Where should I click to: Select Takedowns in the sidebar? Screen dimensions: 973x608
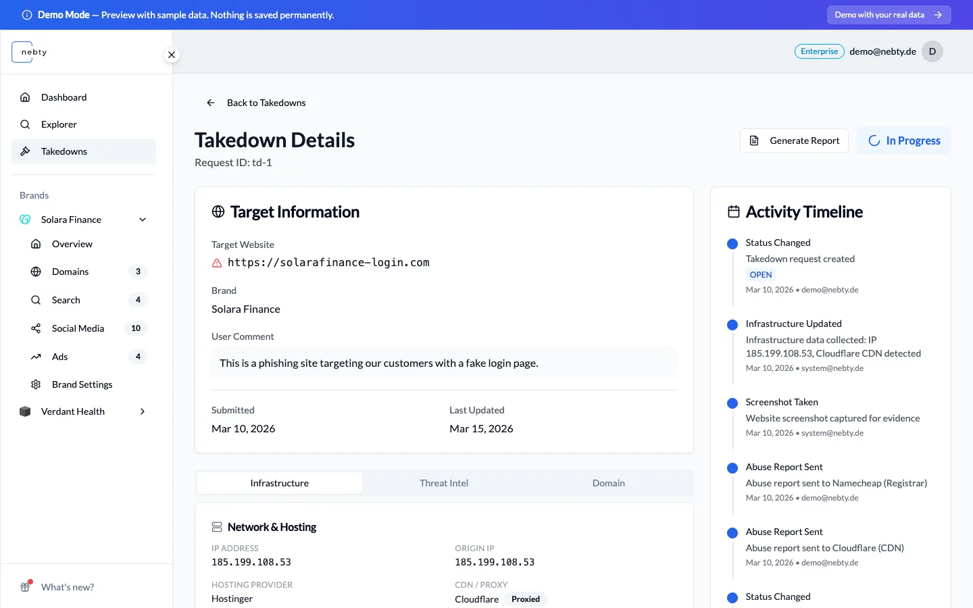point(84,151)
